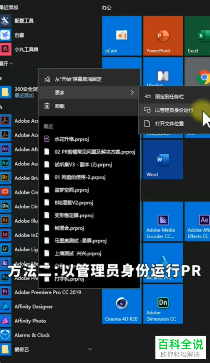The width and height of the screenshot is (210, 363).
Task: Click the 最近添加 section header
Action: point(9,7)
